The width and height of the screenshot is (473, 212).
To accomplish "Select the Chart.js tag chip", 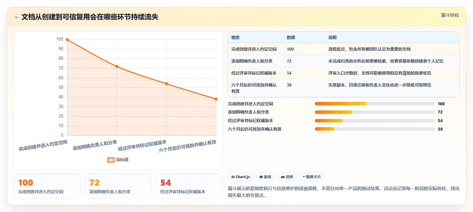I will [x=240, y=177].
